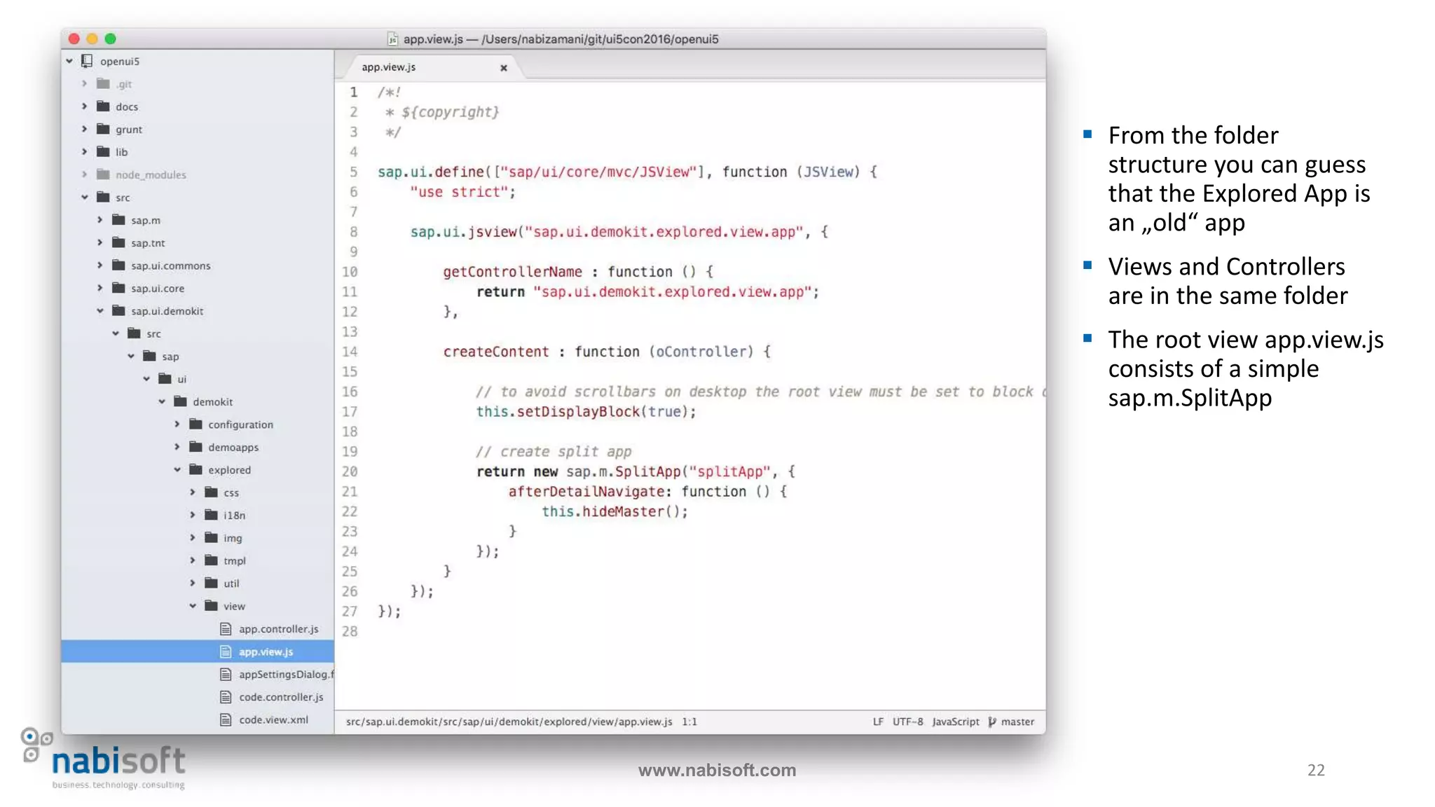
Task: Change the JavaScript grammar in status bar
Action: click(x=955, y=722)
